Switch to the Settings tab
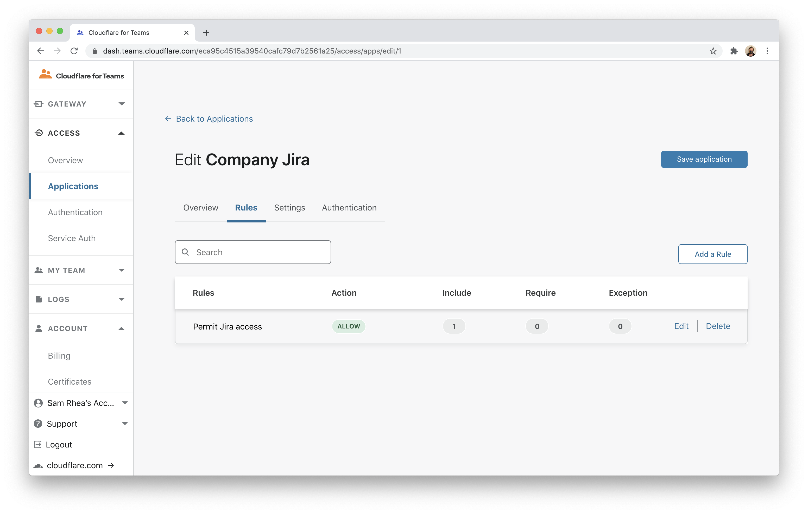 [x=289, y=208]
